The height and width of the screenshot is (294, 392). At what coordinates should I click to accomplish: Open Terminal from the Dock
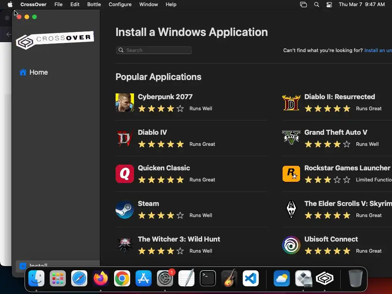[208, 278]
